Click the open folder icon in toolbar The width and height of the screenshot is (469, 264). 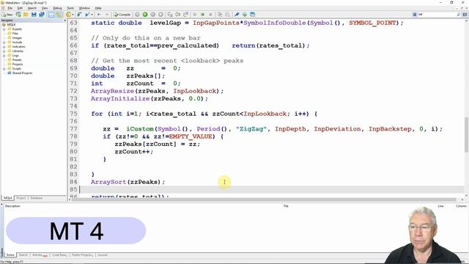(x=26, y=15)
